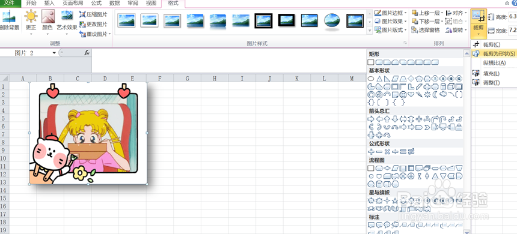Select the ellipse shape under 基本形状

(371, 79)
